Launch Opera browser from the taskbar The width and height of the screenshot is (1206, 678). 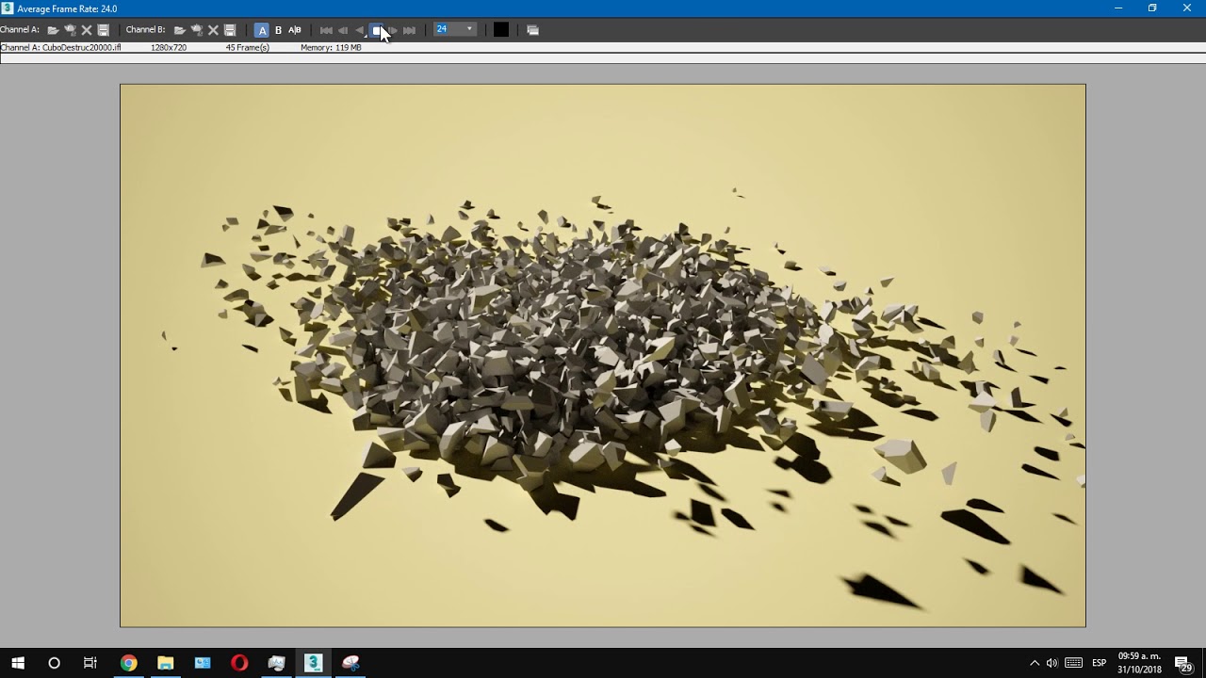coord(239,663)
